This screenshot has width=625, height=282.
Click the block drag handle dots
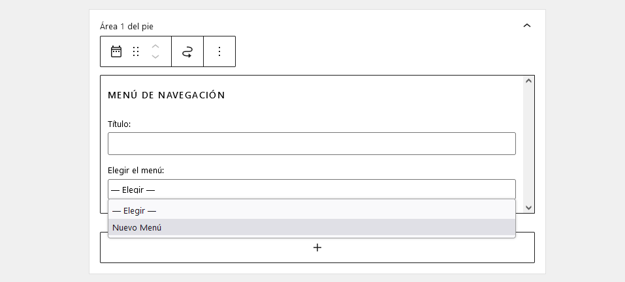click(x=136, y=51)
